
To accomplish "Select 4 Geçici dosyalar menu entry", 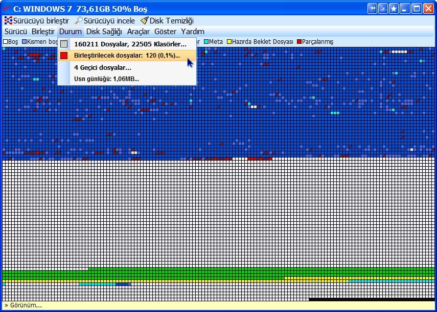I will [127, 68].
